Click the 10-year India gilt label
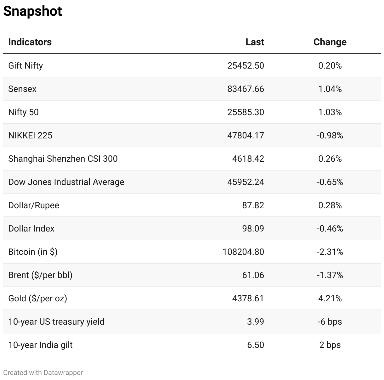Viewport: 384px width, 380px height. [40, 345]
